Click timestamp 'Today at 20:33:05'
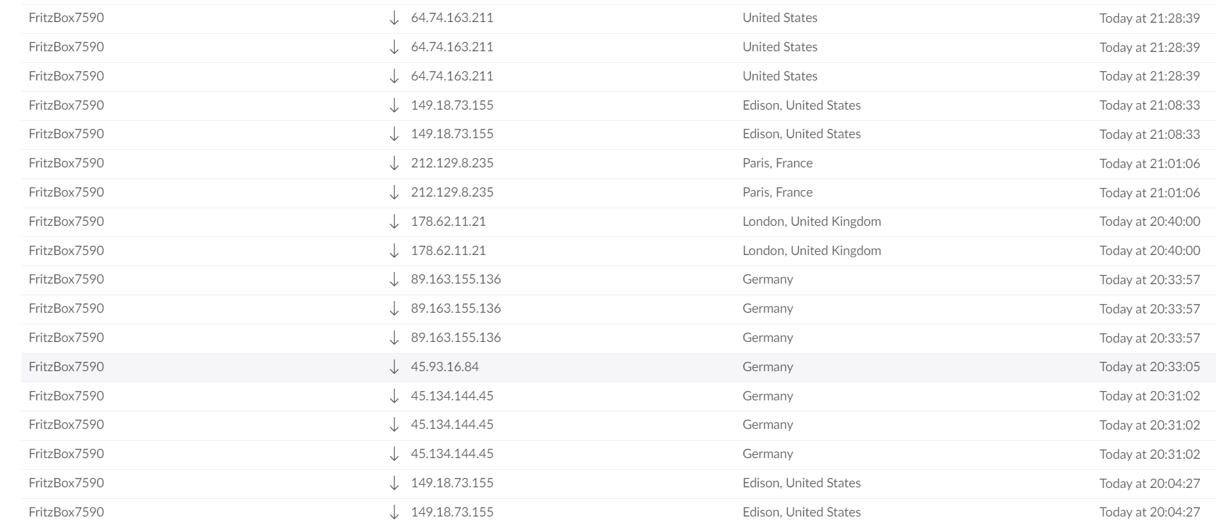The height and width of the screenshot is (523, 1216). 1150,367
